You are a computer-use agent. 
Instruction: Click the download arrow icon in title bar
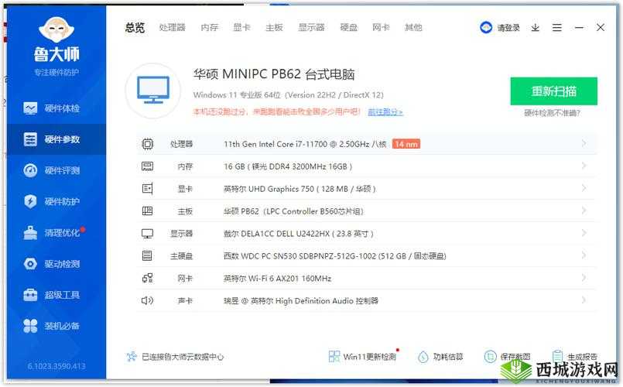point(536,27)
